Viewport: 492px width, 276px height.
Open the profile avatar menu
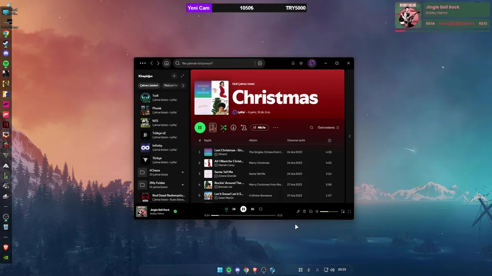point(312,63)
